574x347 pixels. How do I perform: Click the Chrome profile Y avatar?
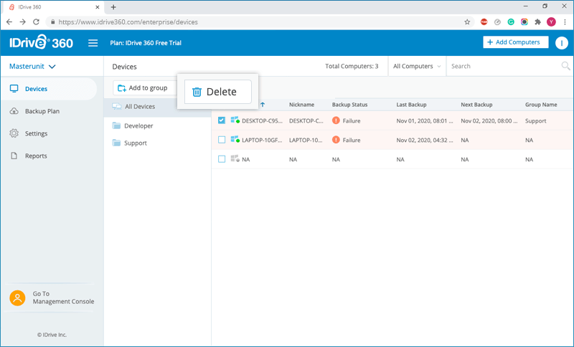[x=551, y=22]
